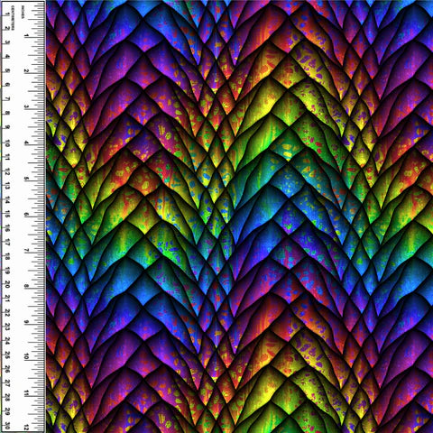This screenshot has height=433, width=433.
Task: Click the 12 inch mark number
Action: pyautogui.click(x=26, y=428)
